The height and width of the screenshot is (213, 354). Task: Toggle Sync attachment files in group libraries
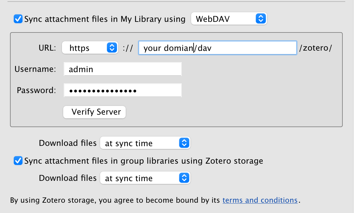click(x=18, y=161)
